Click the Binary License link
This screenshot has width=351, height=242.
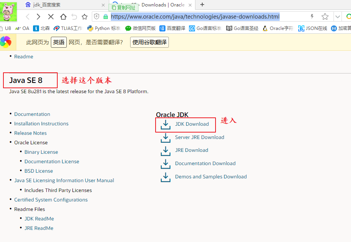click(41, 152)
